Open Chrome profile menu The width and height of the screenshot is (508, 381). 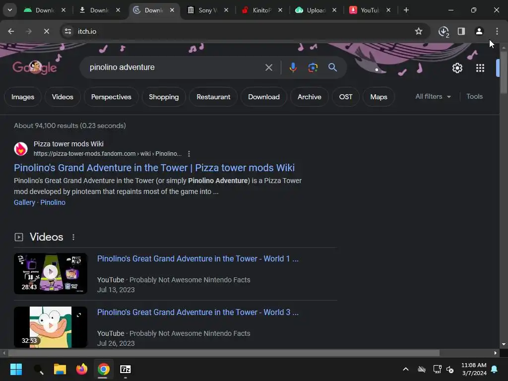pos(479,31)
